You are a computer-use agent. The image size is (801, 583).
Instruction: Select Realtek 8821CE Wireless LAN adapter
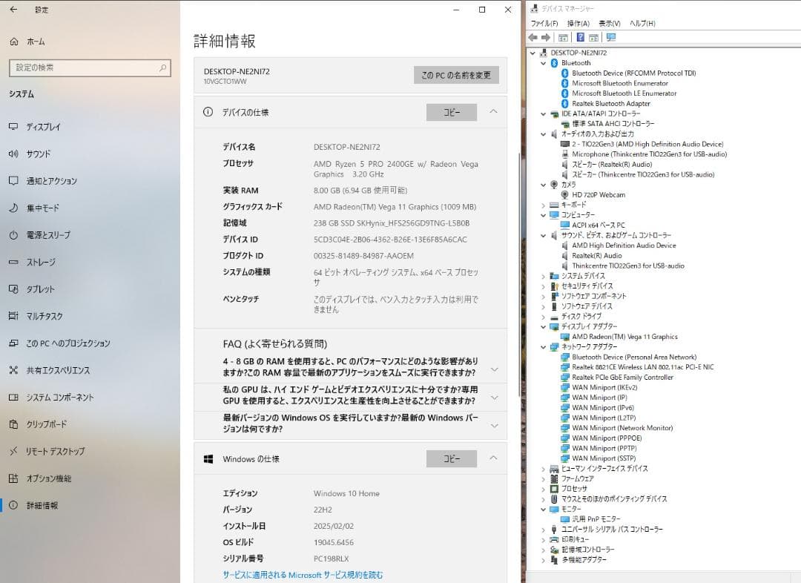pos(642,367)
